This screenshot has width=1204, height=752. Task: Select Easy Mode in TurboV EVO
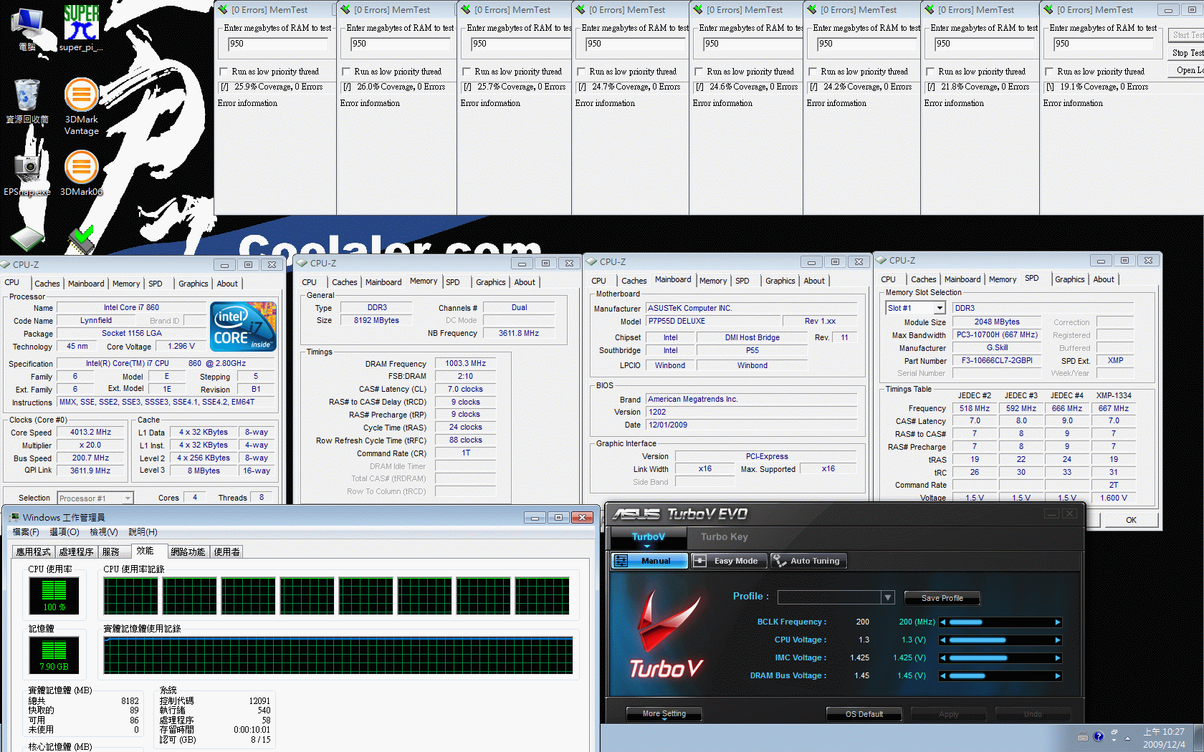pyautogui.click(x=729, y=561)
